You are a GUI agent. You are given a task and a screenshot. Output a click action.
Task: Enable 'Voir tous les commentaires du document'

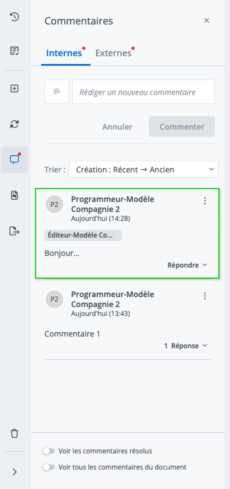pos(49,467)
